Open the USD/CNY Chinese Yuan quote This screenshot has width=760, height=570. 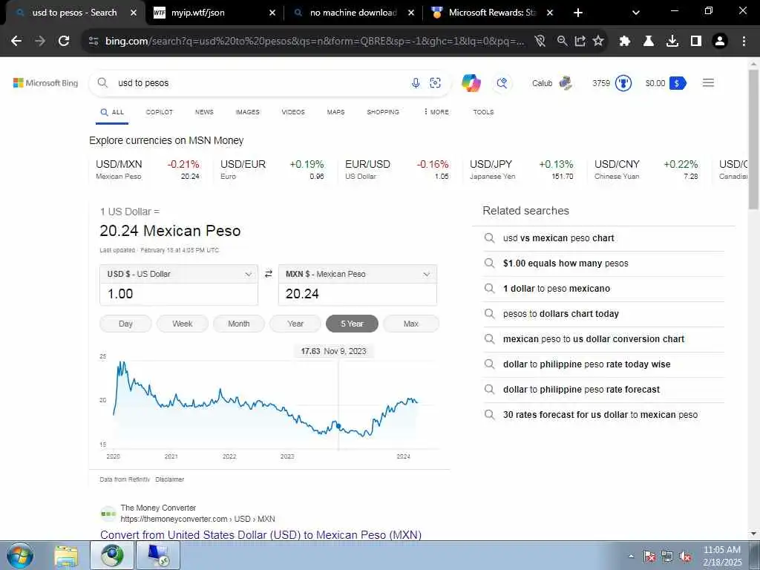point(646,170)
